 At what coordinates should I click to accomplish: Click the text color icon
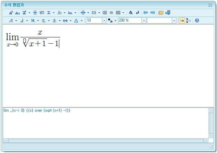(110, 21)
